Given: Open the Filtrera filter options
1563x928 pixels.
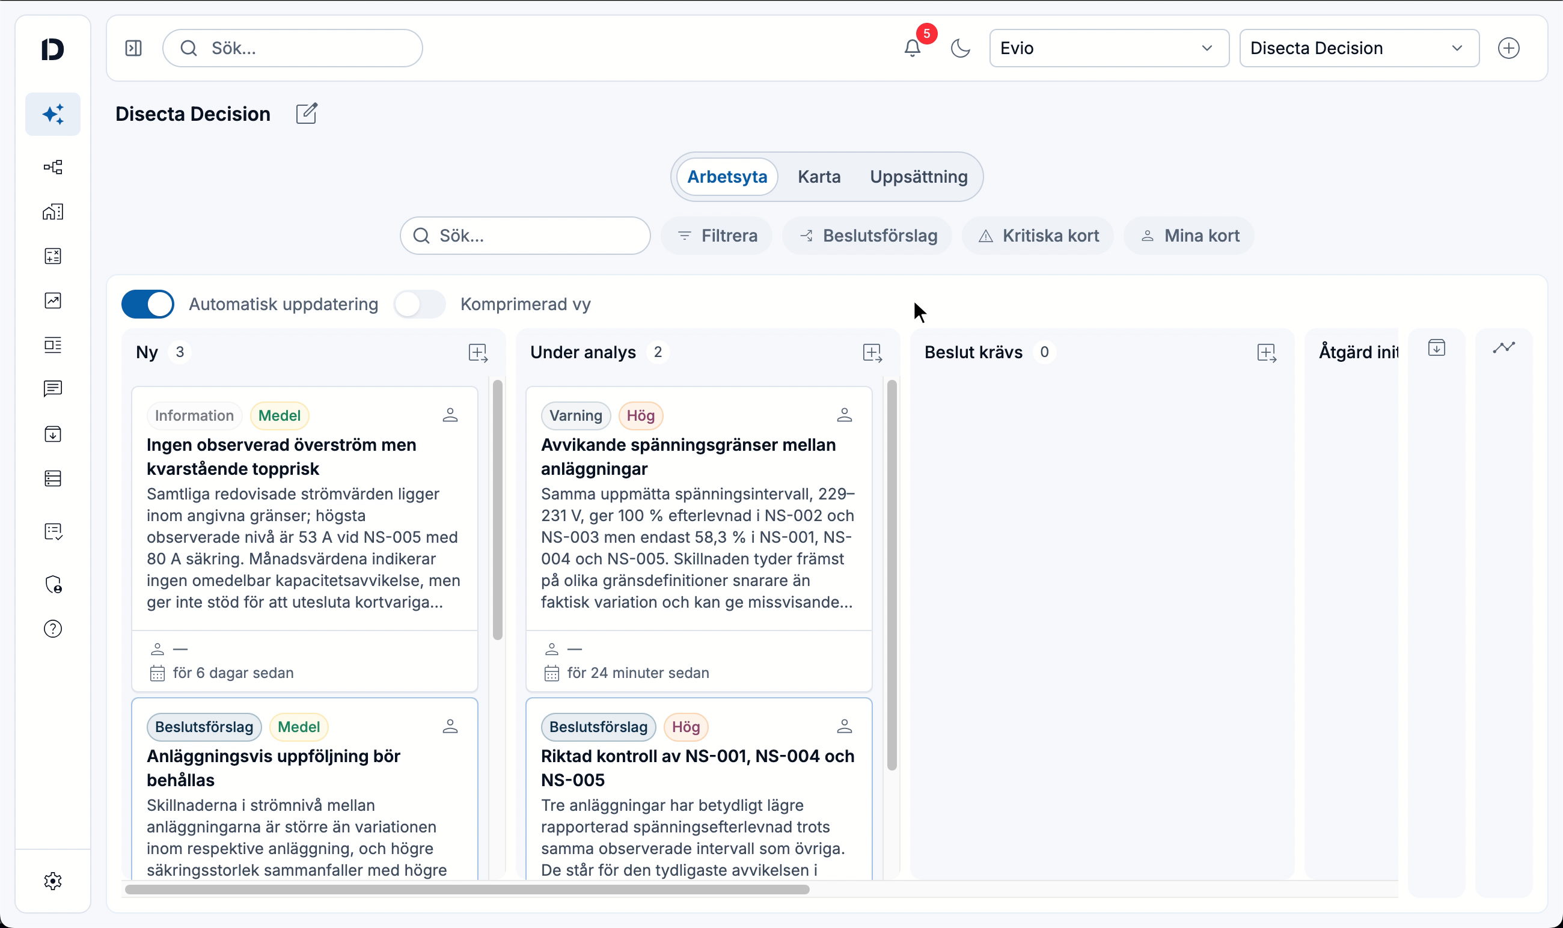Looking at the screenshot, I should pyautogui.click(x=717, y=236).
